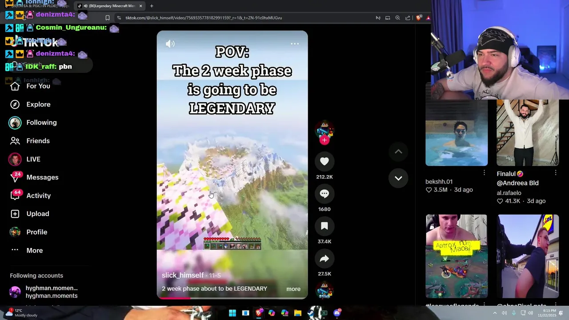Open Finalul al.rafaelo video thumbnail

[x=528, y=132]
